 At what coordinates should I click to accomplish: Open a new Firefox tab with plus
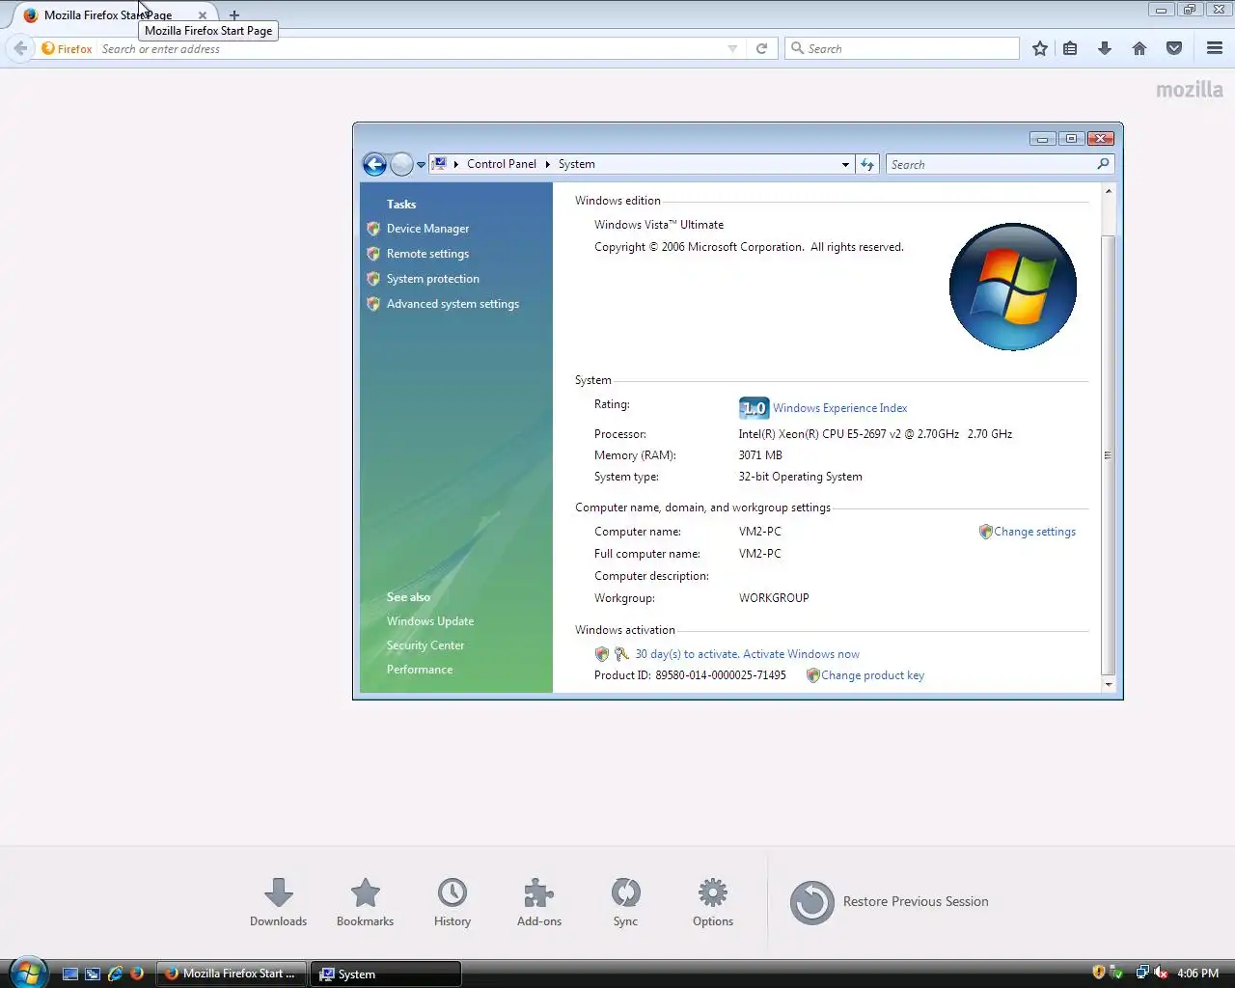click(234, 15)
